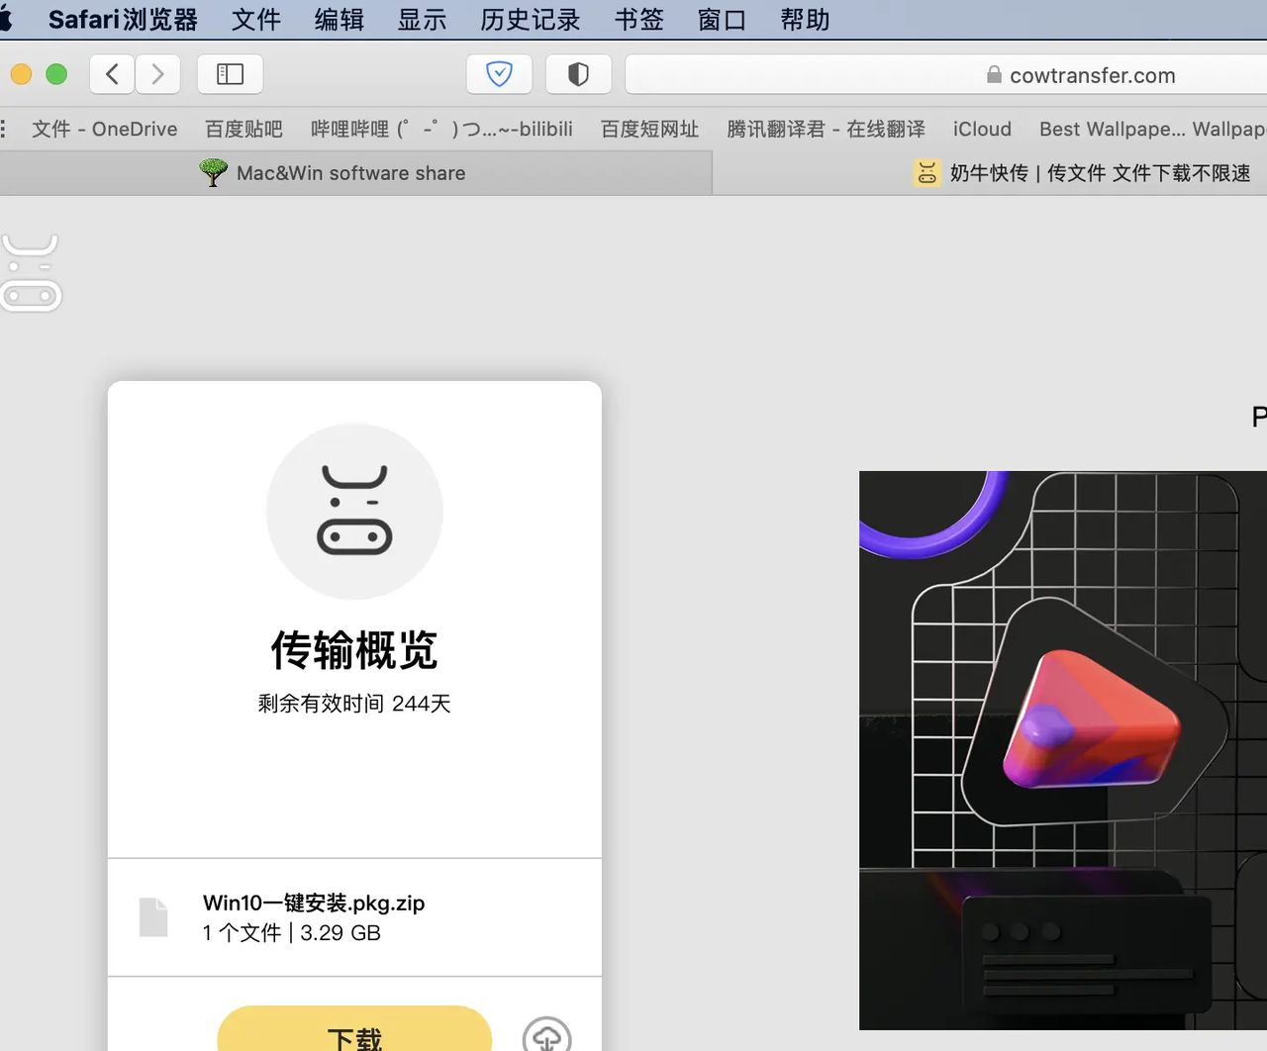Open the 帮助 menu
Viewport: 1267px width, 1051px height.
pos(805,20)
